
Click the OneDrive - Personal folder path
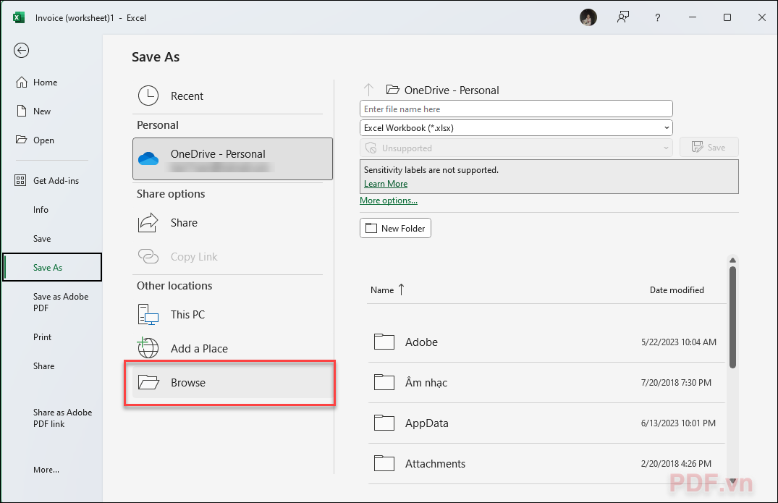point(443,90)
